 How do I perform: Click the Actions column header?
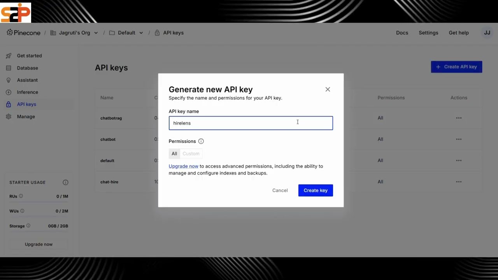[459, 98]
